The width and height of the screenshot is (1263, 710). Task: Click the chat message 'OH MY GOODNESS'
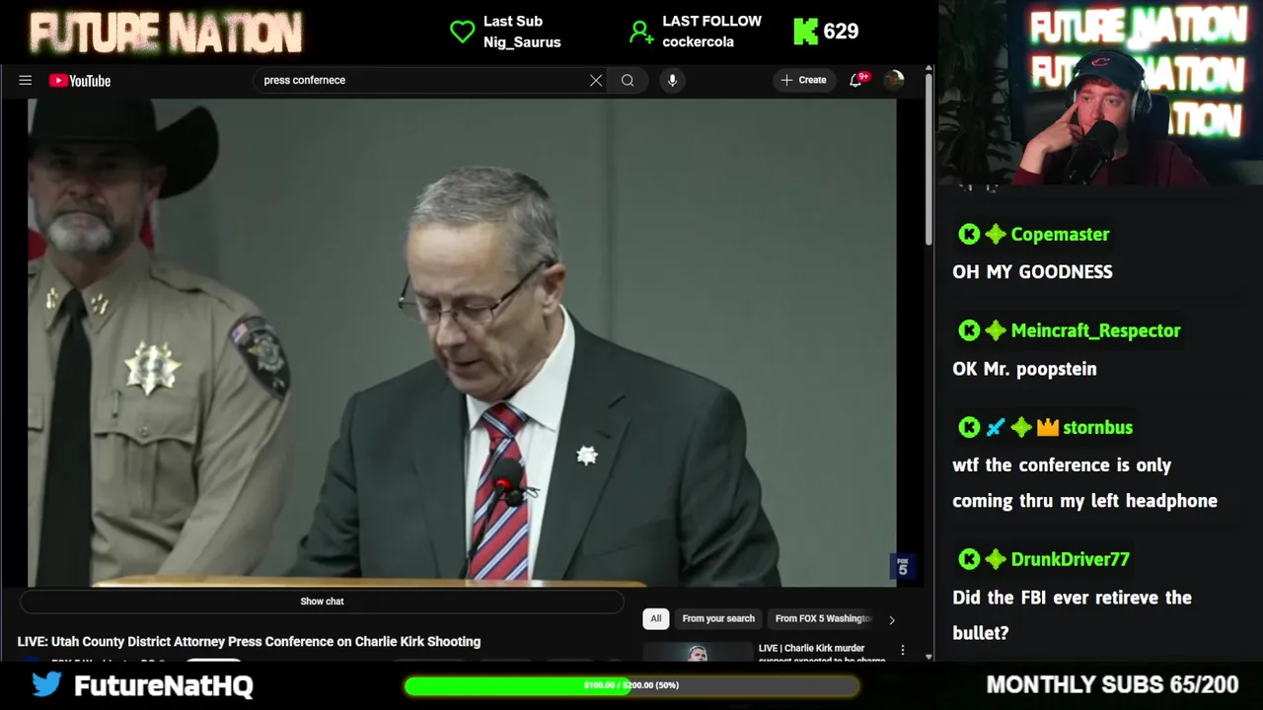coord(1032,272)
